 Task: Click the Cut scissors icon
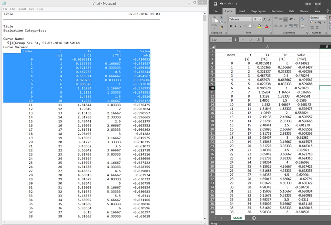tap(221, 17)
